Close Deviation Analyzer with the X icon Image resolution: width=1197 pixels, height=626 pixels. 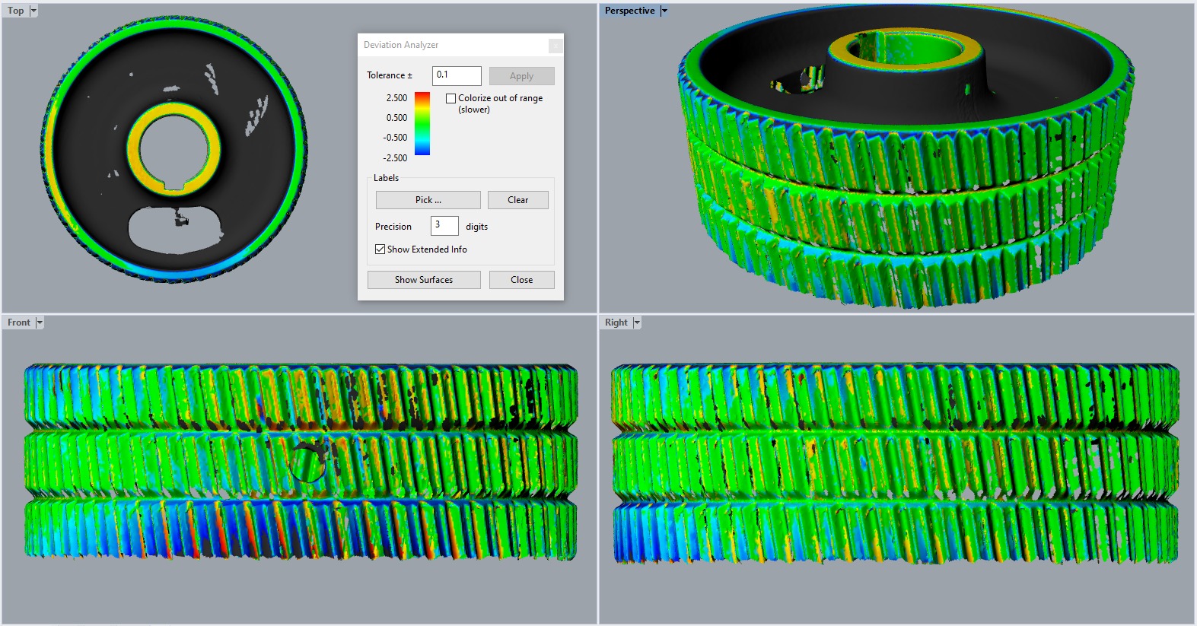[556, 46]
